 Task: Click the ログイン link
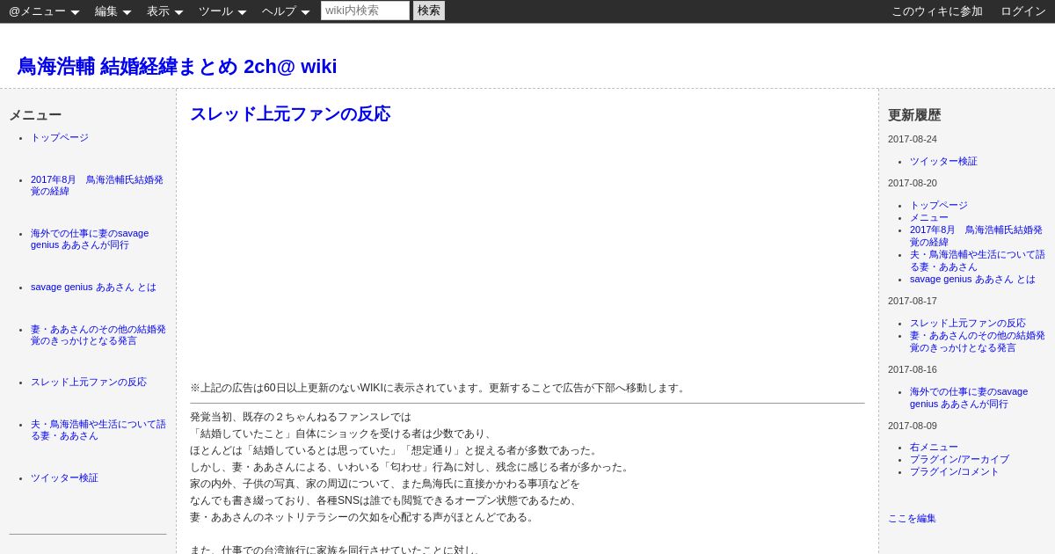coord(1023,11)
